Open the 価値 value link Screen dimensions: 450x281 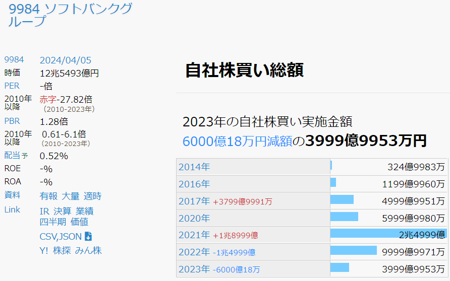tap(80, 222)
